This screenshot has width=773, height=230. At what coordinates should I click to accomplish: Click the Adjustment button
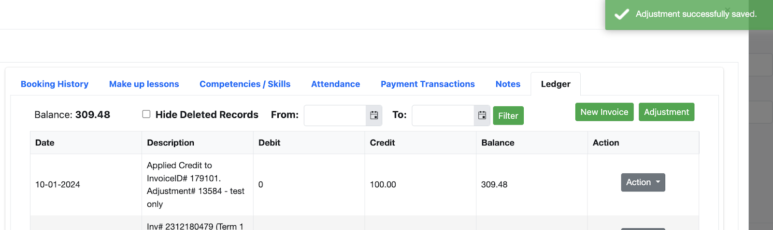(666, 112)
